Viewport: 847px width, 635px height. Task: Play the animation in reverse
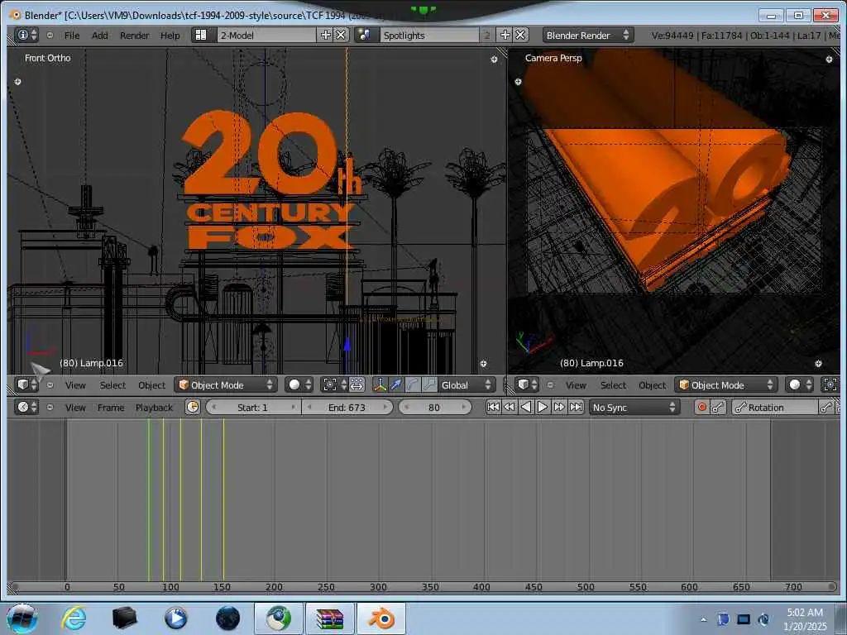click(x=525, y=407)
